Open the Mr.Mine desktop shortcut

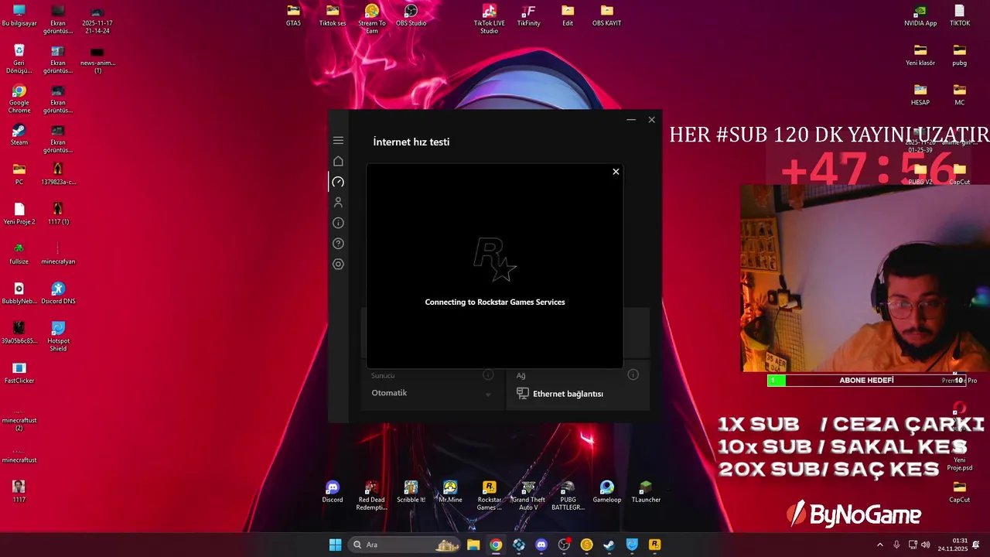pos(450,492)
